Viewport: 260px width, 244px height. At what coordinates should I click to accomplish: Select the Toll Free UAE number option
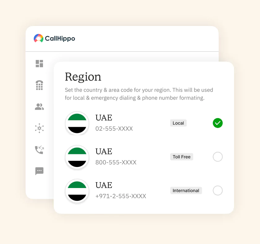tap(218, 157)
